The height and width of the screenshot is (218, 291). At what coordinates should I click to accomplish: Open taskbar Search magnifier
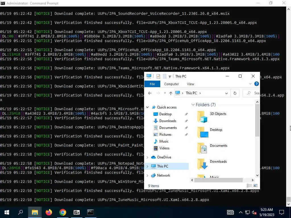coord(20,212)
